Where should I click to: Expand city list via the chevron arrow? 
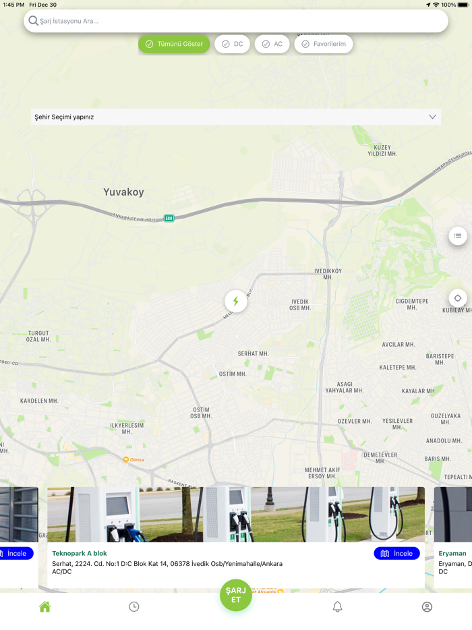tap(432, 117)
